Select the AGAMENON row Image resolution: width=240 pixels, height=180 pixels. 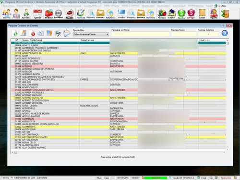pyautogui.click(x=119, y=119)
